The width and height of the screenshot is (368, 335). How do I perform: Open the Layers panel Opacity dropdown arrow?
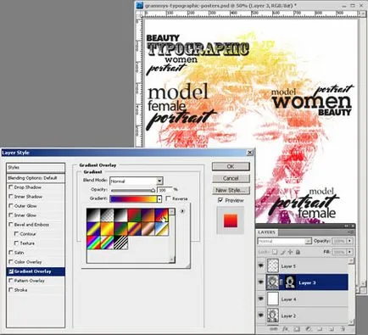(350, 241)
